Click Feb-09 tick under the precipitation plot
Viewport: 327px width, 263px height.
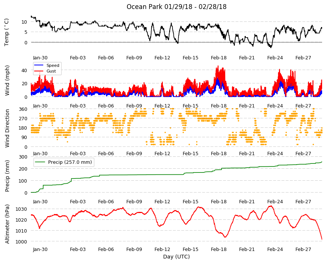[134, 201]
